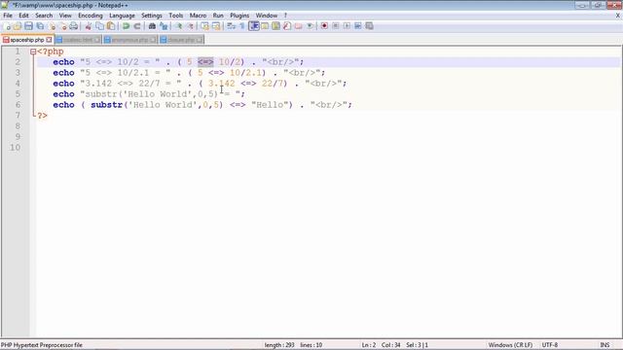The width and height of the screenshot is (623, 350).
Task: Click line number 2 in the margin
Action: (18, 62)
